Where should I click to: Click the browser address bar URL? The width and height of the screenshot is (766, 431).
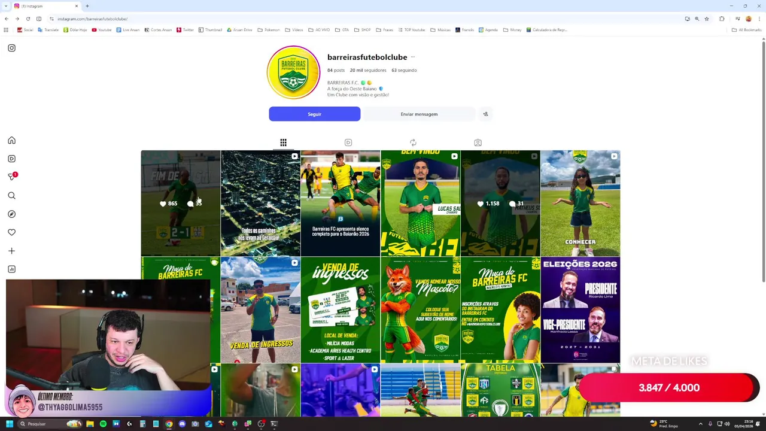pyautogui.click(x=92, y=19)
